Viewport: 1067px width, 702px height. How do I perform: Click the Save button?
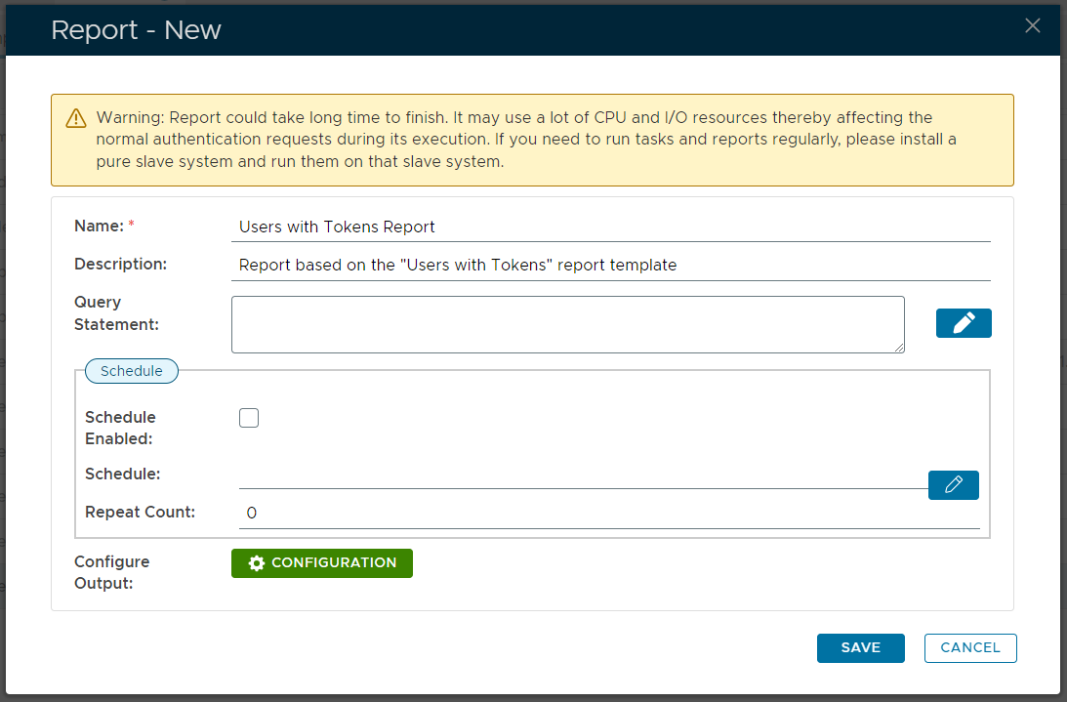pos(860,647)
